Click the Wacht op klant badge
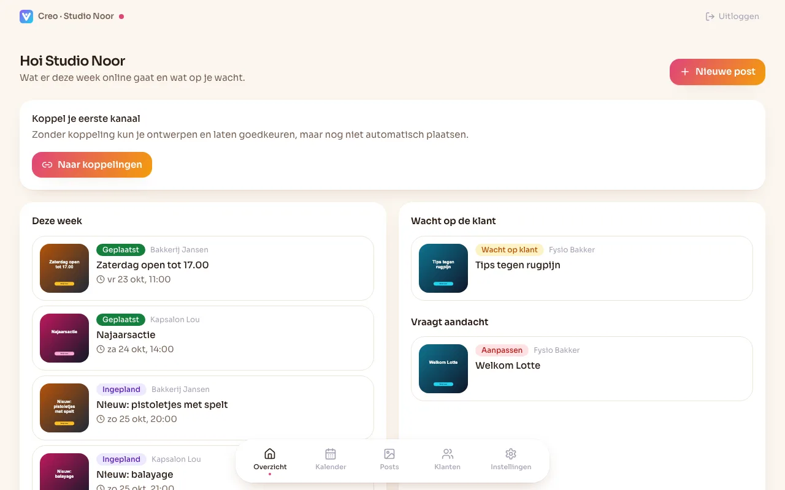 [510, 250]
